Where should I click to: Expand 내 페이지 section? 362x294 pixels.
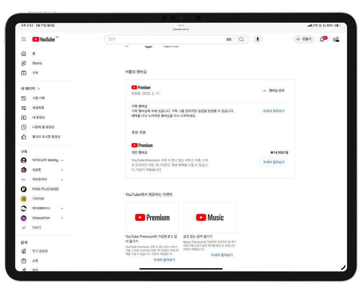click(x=30, y=89)
